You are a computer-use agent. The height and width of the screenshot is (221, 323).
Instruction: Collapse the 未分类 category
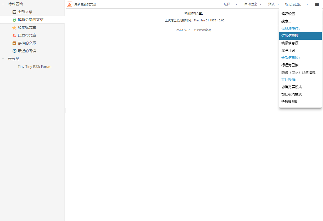[3, 59]
